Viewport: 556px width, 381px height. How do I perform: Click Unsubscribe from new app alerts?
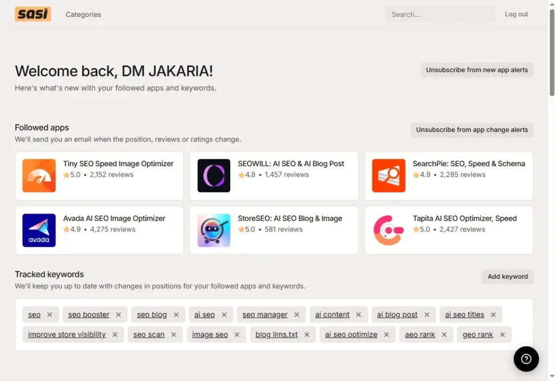(477, 70)
